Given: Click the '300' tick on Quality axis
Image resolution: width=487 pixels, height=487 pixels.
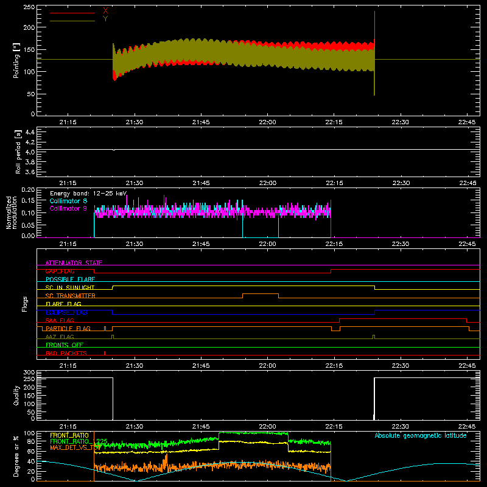Looking at the screenshot, I should pos(29,373).
